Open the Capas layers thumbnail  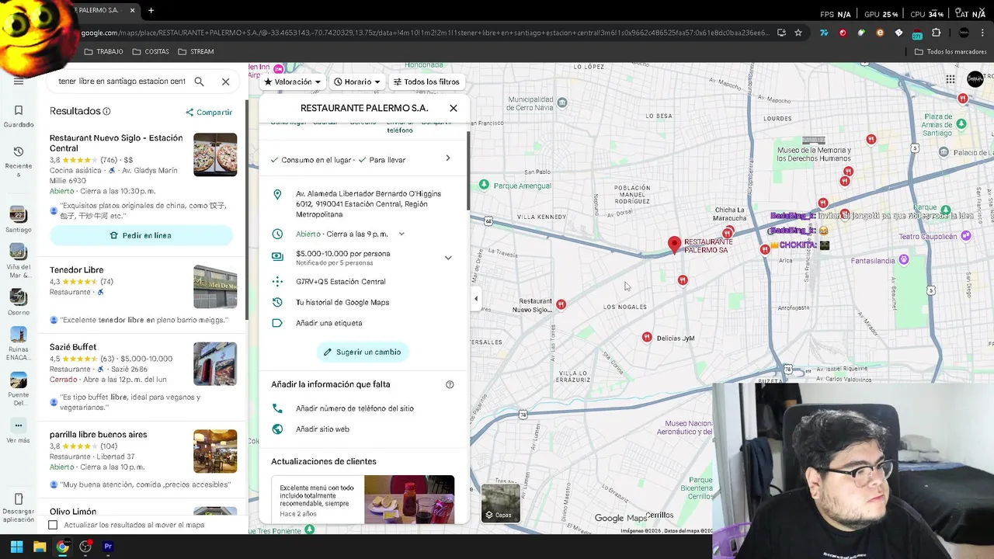click(501, 502)
